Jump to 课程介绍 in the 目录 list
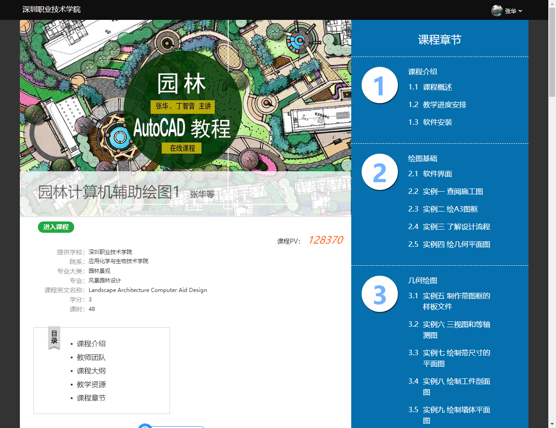The image size is (556, 428). [x=91, y=344]
